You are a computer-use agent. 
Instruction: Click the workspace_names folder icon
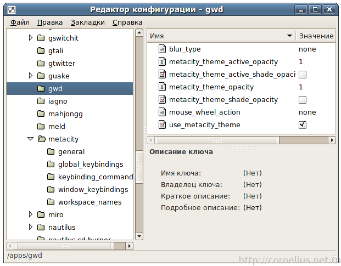[x=51, y=202]
